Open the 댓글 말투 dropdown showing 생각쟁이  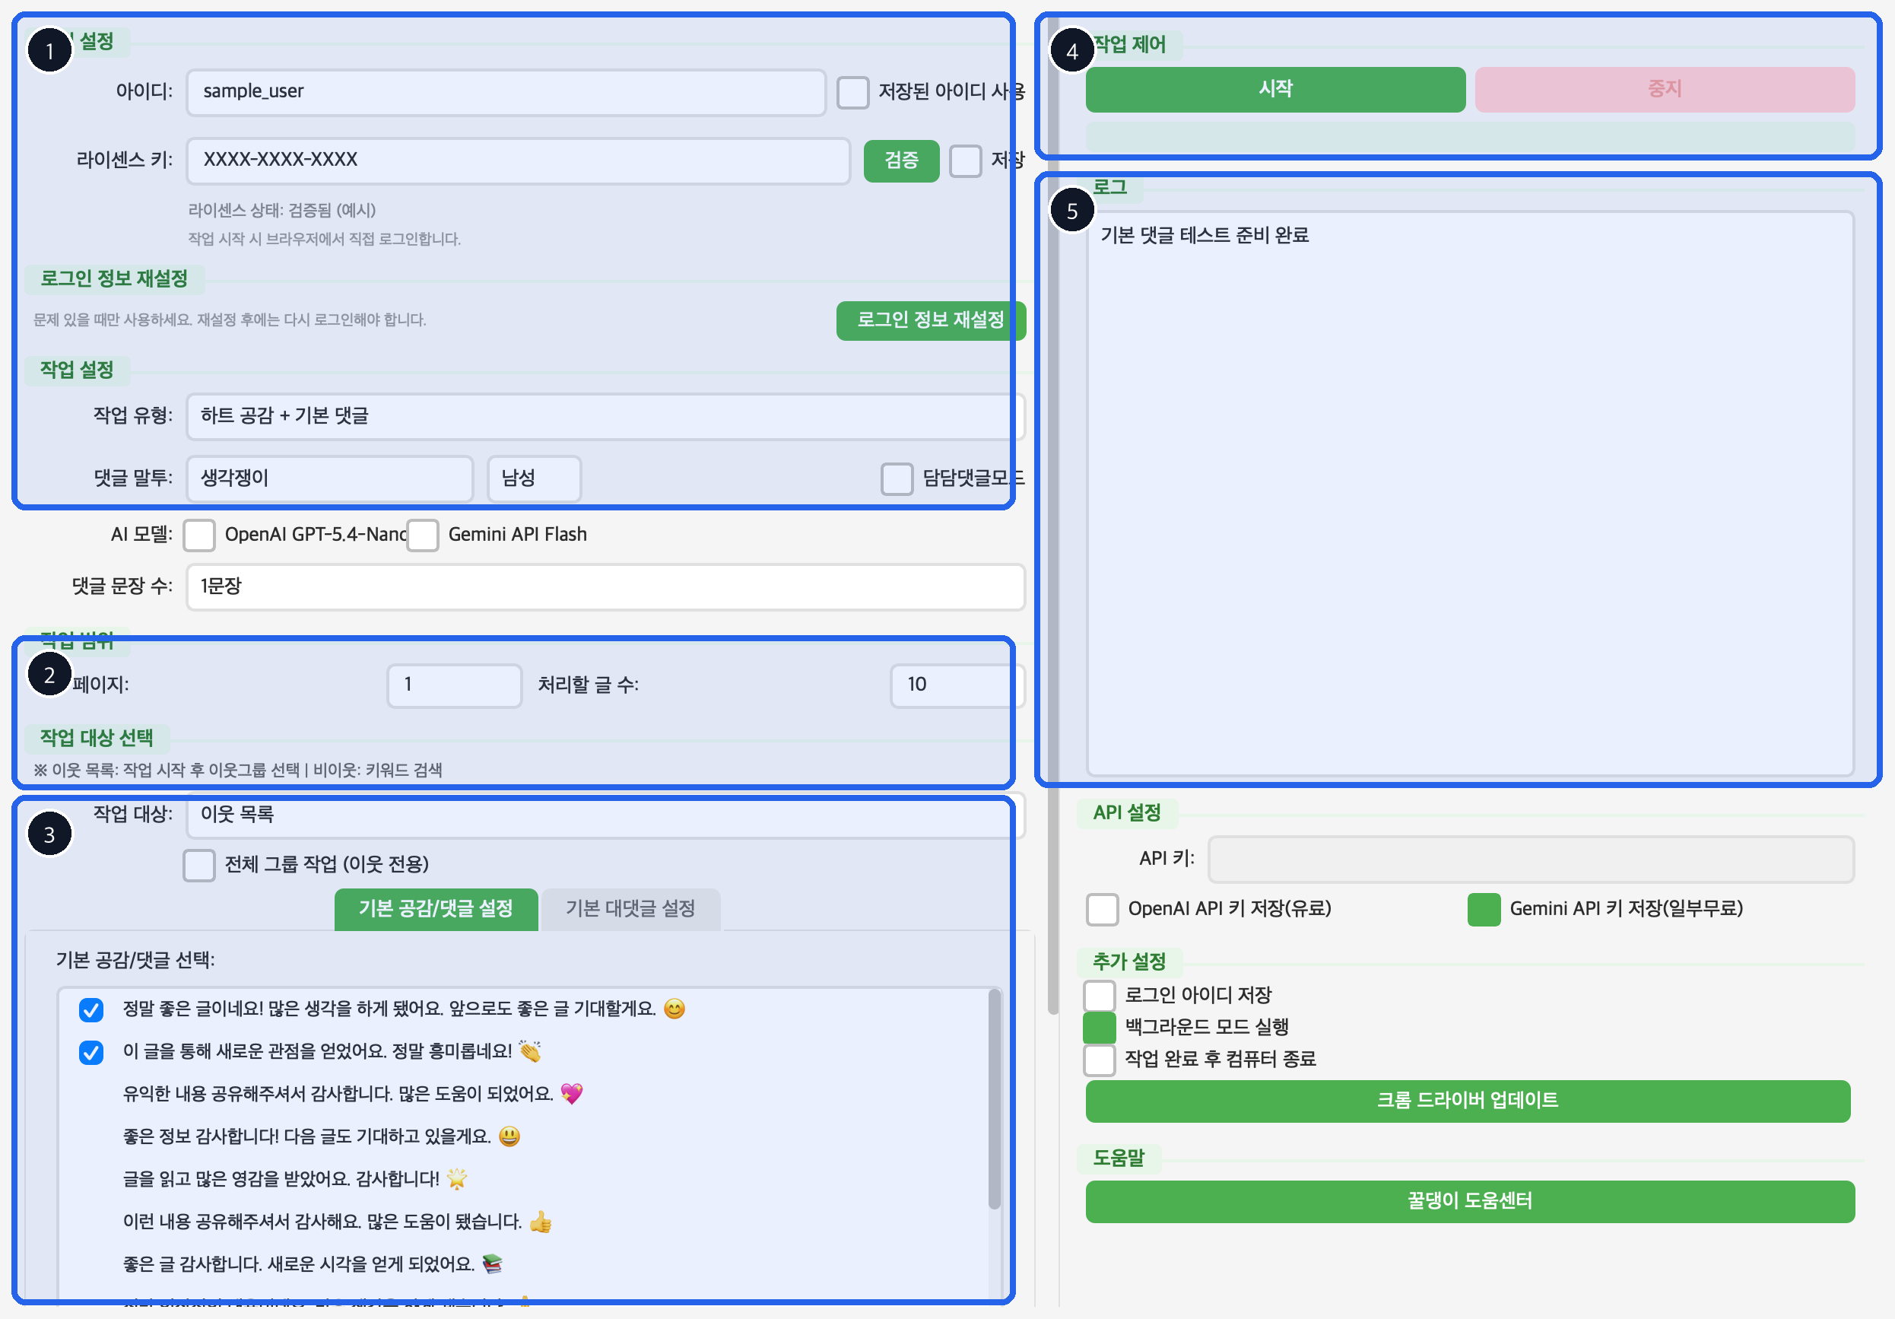[x=329, y=478]
